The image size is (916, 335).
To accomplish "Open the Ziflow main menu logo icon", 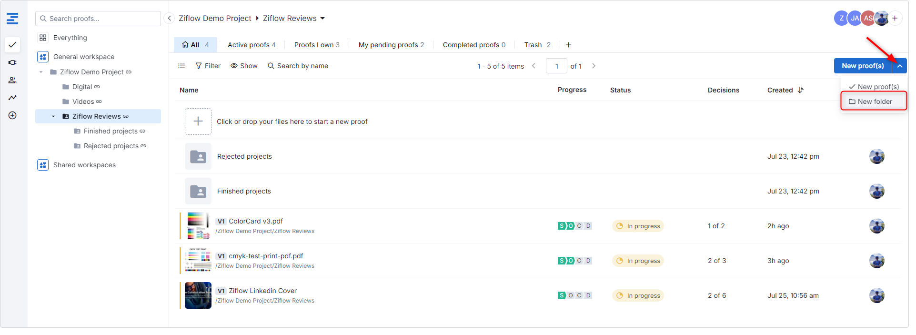I will click(12, 19).
